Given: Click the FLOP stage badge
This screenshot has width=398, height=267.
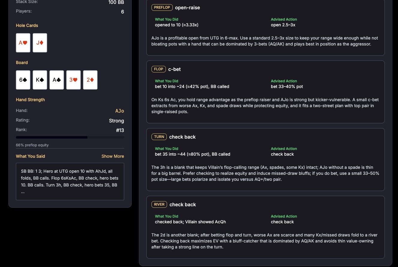Looking at the screenshot, I should click(x=158, y=69).
